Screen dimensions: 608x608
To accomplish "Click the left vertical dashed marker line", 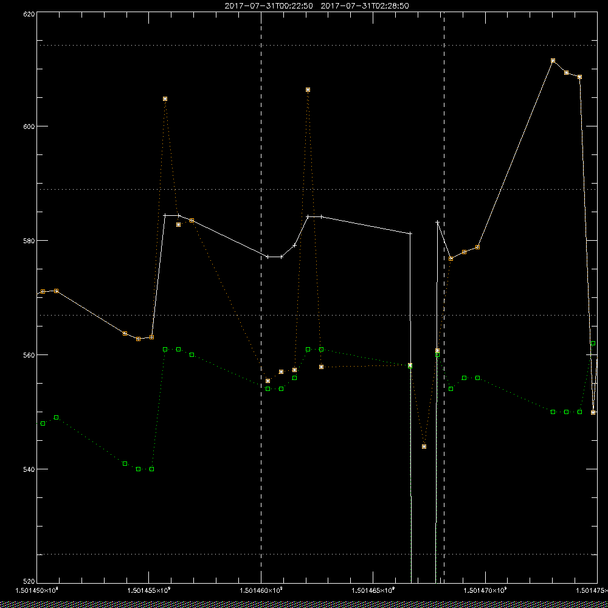I will click(261, 297).
